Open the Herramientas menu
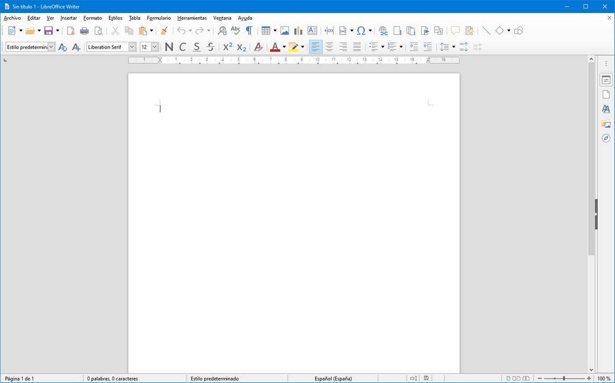This screenshot has width=615, height=383. pyautogui.click(x=192, y=18)
